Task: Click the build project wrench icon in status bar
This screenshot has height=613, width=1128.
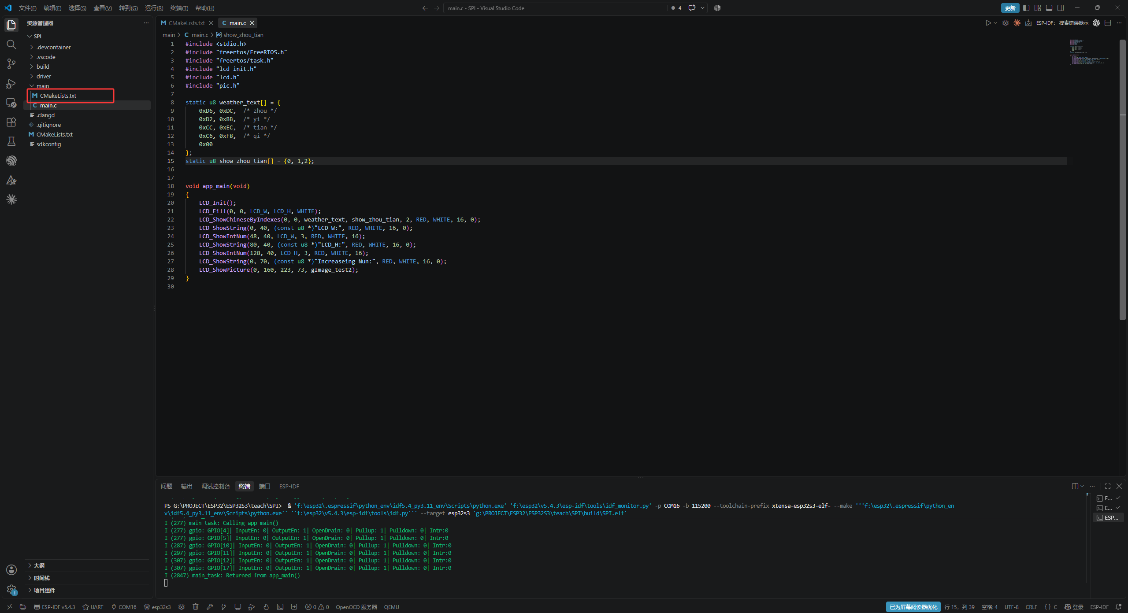Action: tap(210, 607)
